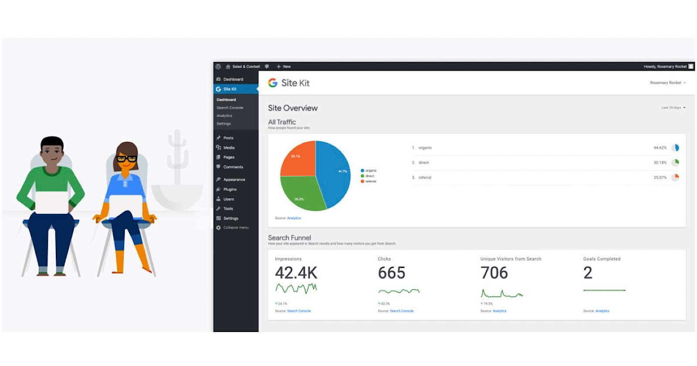Select the Site Kit menu item
This screenshot has height=366, width=697.
[x=236, y=89]
